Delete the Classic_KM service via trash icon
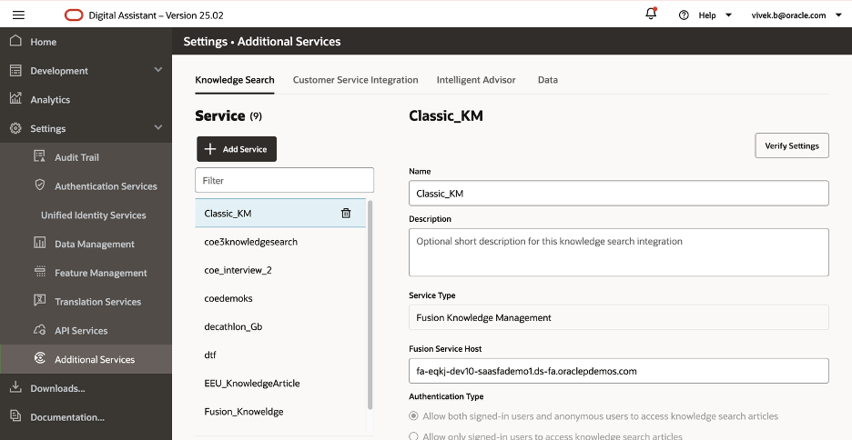 pyautogui.click(x=346, y=214)
